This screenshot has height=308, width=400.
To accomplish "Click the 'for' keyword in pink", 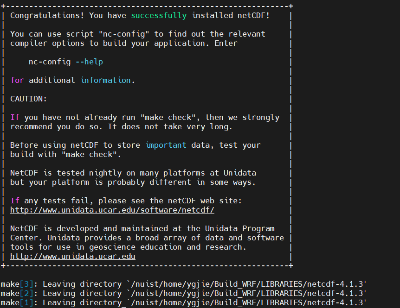I will coord(17,80).
